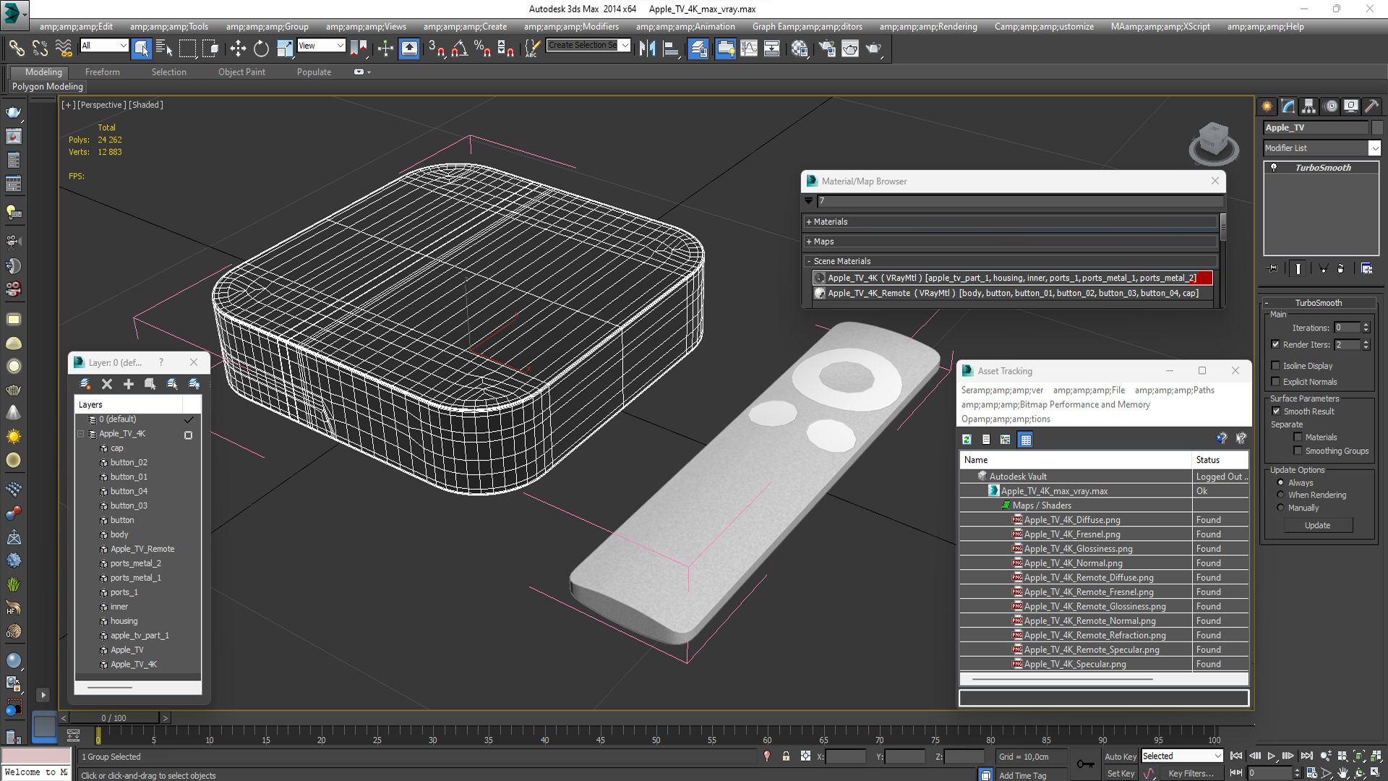Switch to the Object Paint ribbon tab

(x=241, y=72)
